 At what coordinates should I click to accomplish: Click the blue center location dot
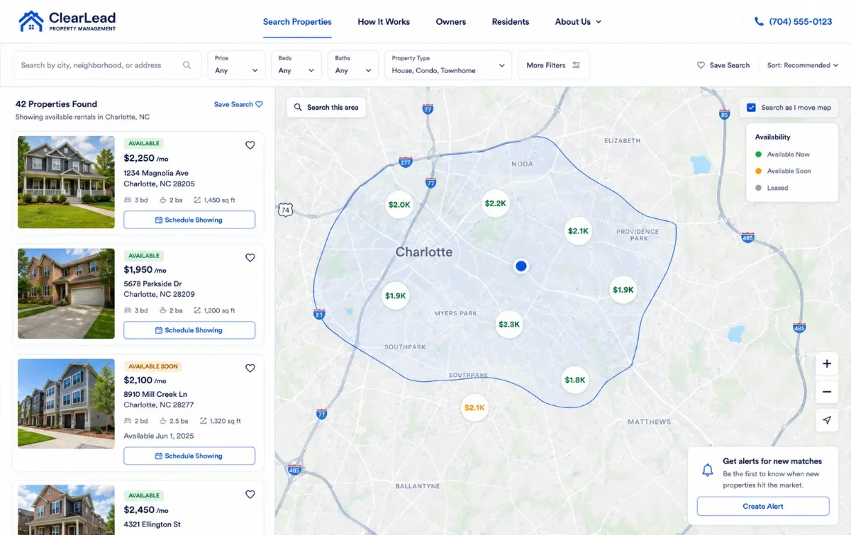click(x=521, y=266)
